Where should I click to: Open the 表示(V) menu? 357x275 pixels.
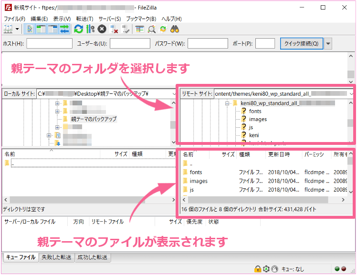62,19
